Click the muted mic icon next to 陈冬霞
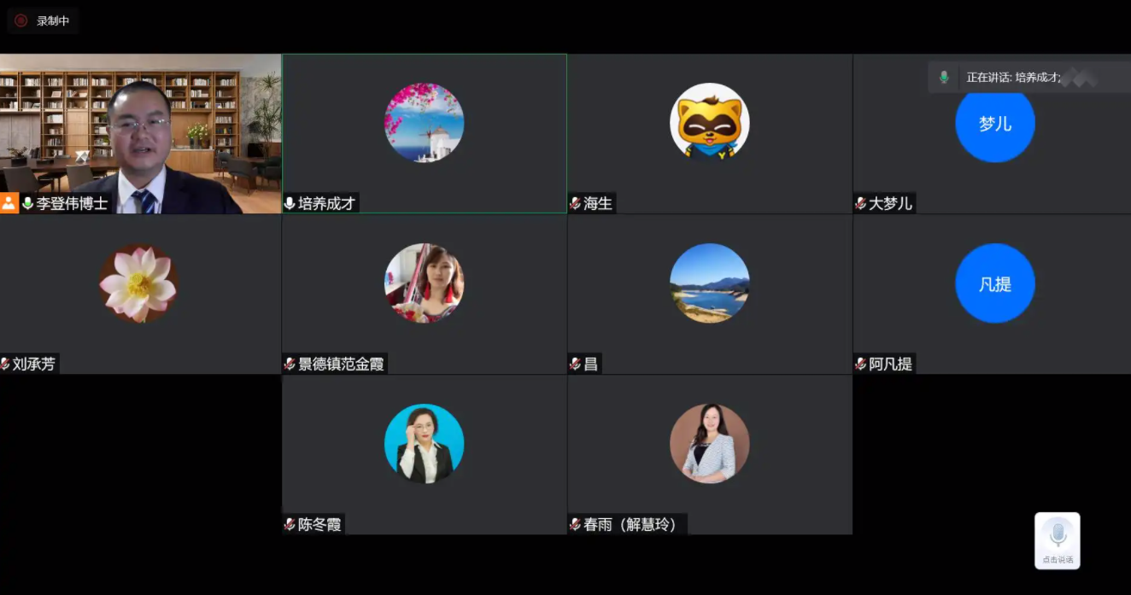The width and height of the screenshot is (1131, 595). (x=290, y=524)
